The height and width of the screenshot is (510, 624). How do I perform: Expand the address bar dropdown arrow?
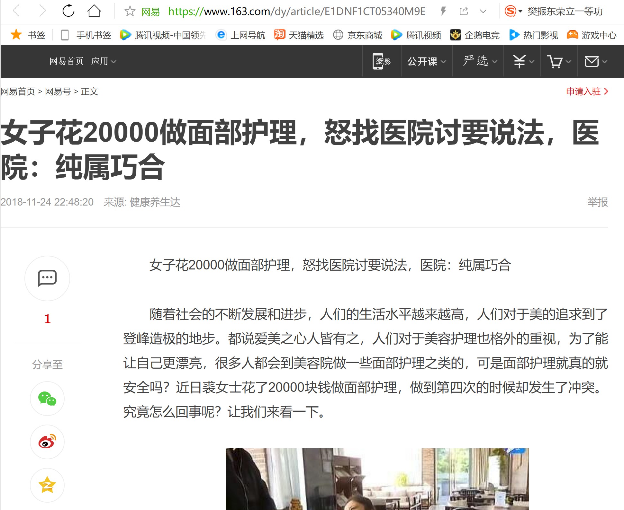[483, 12]
